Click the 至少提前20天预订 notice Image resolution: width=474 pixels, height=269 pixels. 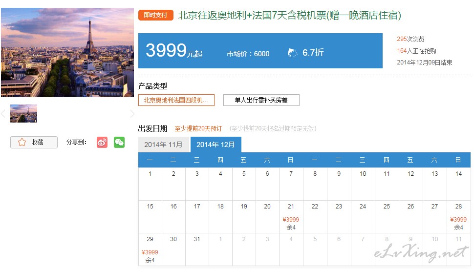point(198,128)
